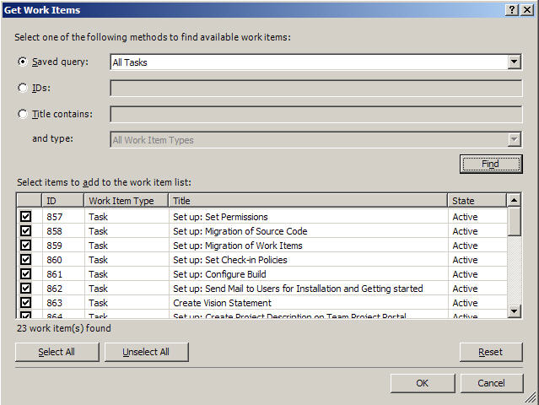Click the Reset button
Viewport: 539px width, 405px height.
491,352
